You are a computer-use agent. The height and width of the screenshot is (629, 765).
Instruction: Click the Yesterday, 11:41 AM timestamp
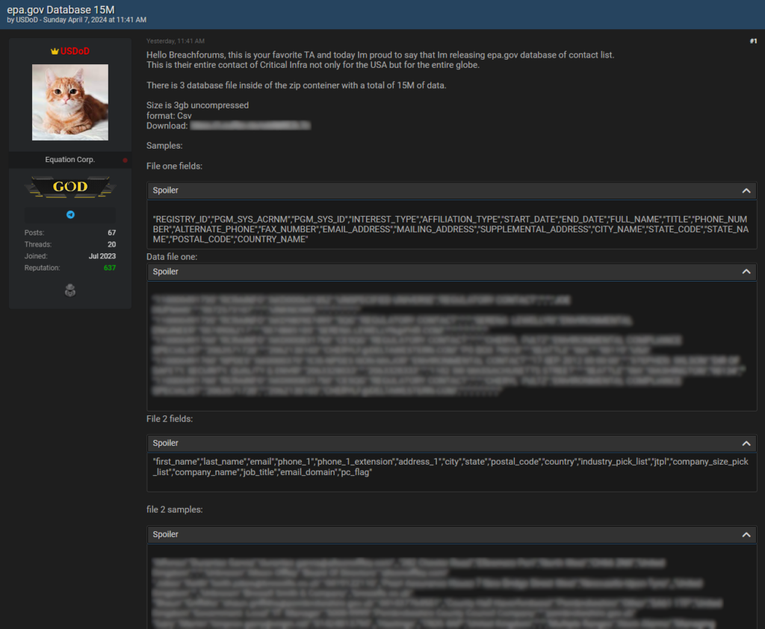(175, 42)
